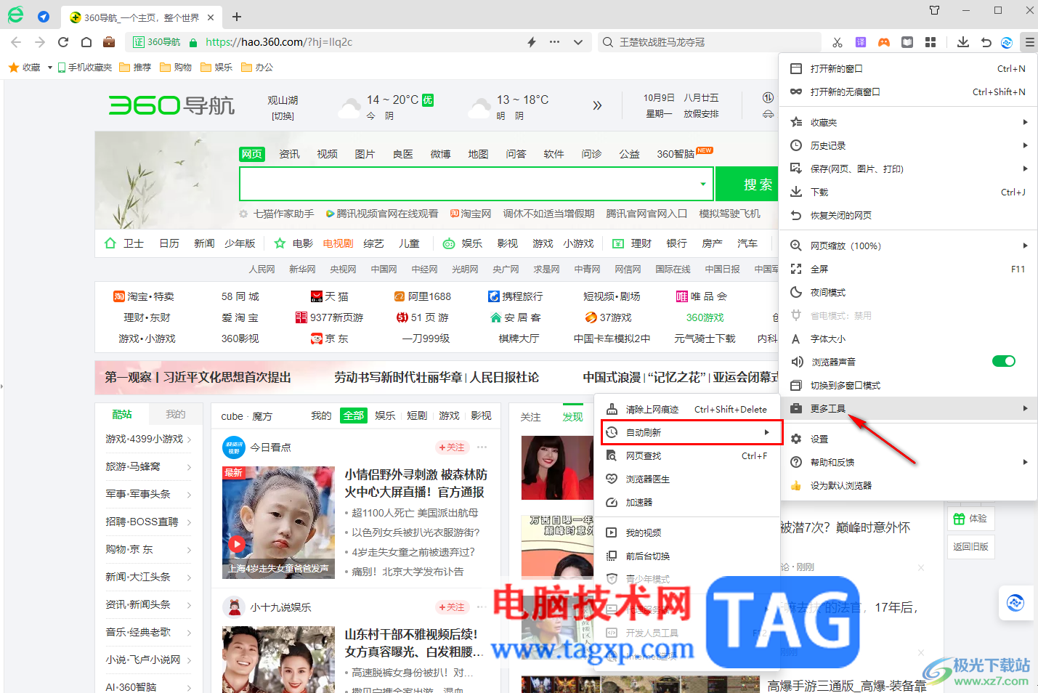The height and width of the screenshot is (693, 1038).
Task: Open the address bar dropdown chevron
Action: (x=578, y=42)
